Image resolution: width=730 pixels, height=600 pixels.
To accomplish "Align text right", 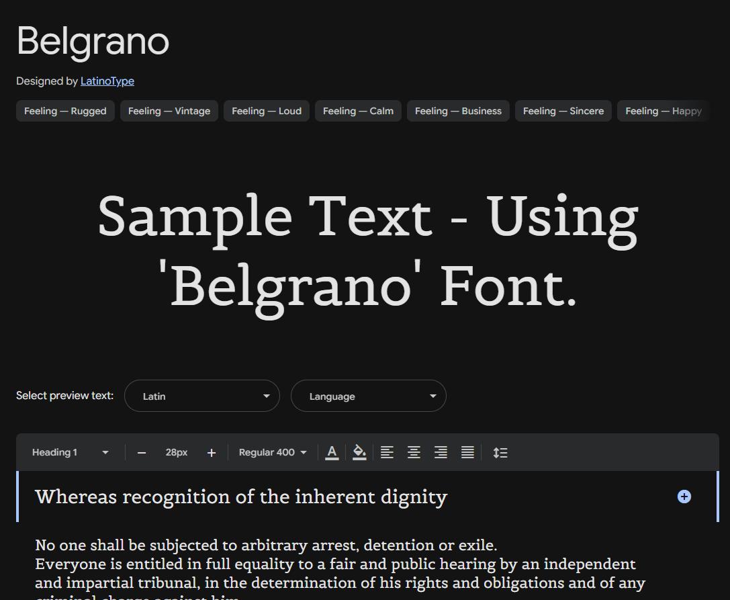I will coord(441,452).
